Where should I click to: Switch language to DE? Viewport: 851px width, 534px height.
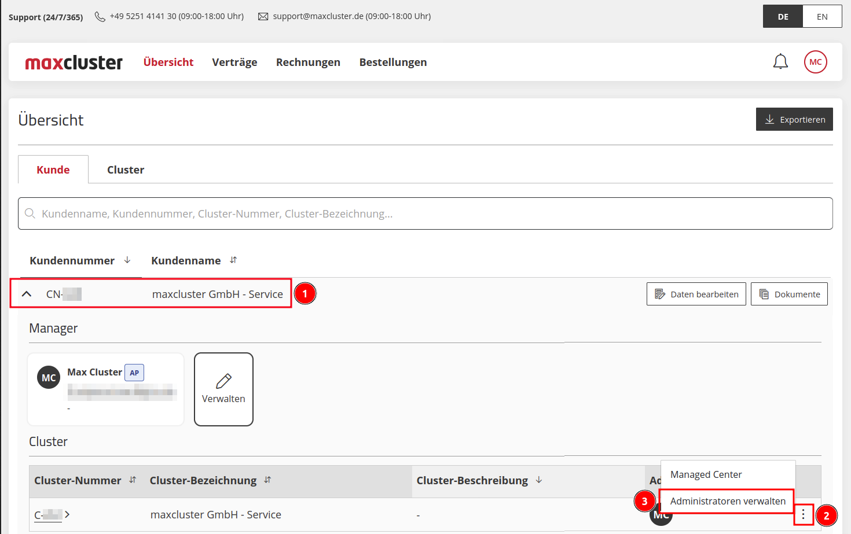tap(783, 16)
